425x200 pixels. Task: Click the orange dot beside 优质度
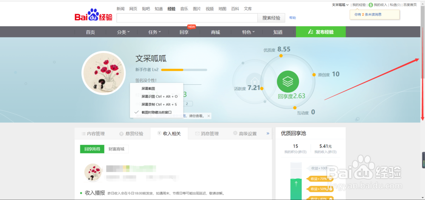click(x=281, y=56)
